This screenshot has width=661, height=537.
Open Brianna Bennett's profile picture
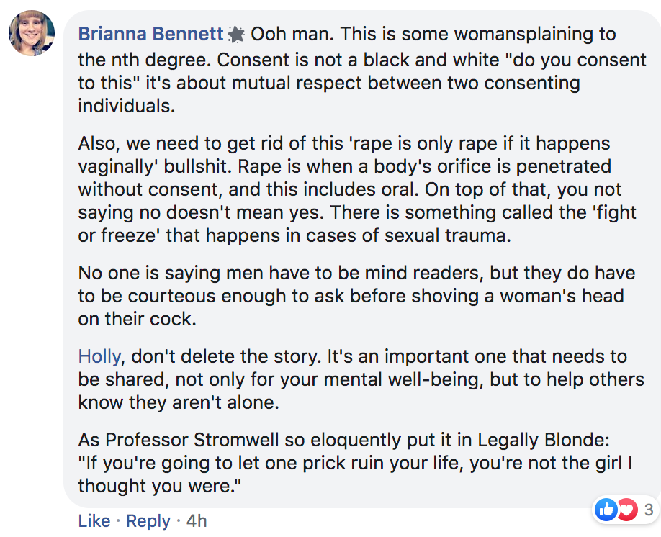[x=32, y=33]
